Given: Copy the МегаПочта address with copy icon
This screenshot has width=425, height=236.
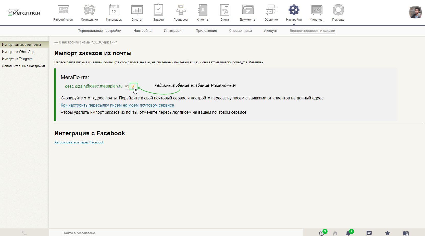Looking at the screenshot, I should 127,86.
